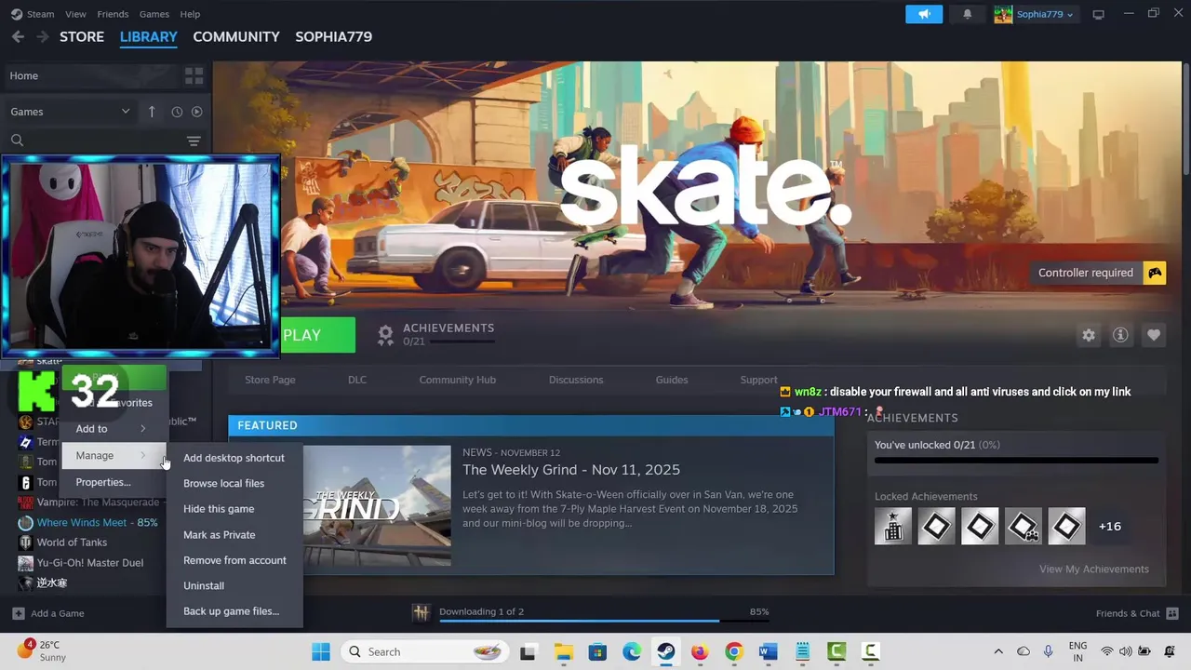This screenshot has width=1191, height=670.
Task: Go back with the navigation arrow
Action: point(18,37)
